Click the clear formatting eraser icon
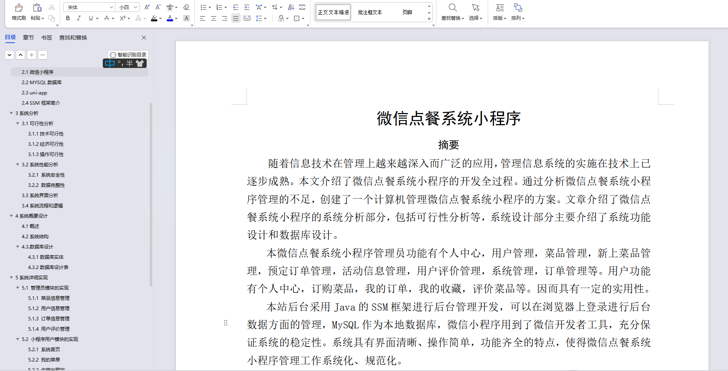The height and width of the screenshot is (371, 728). (186, 7)
